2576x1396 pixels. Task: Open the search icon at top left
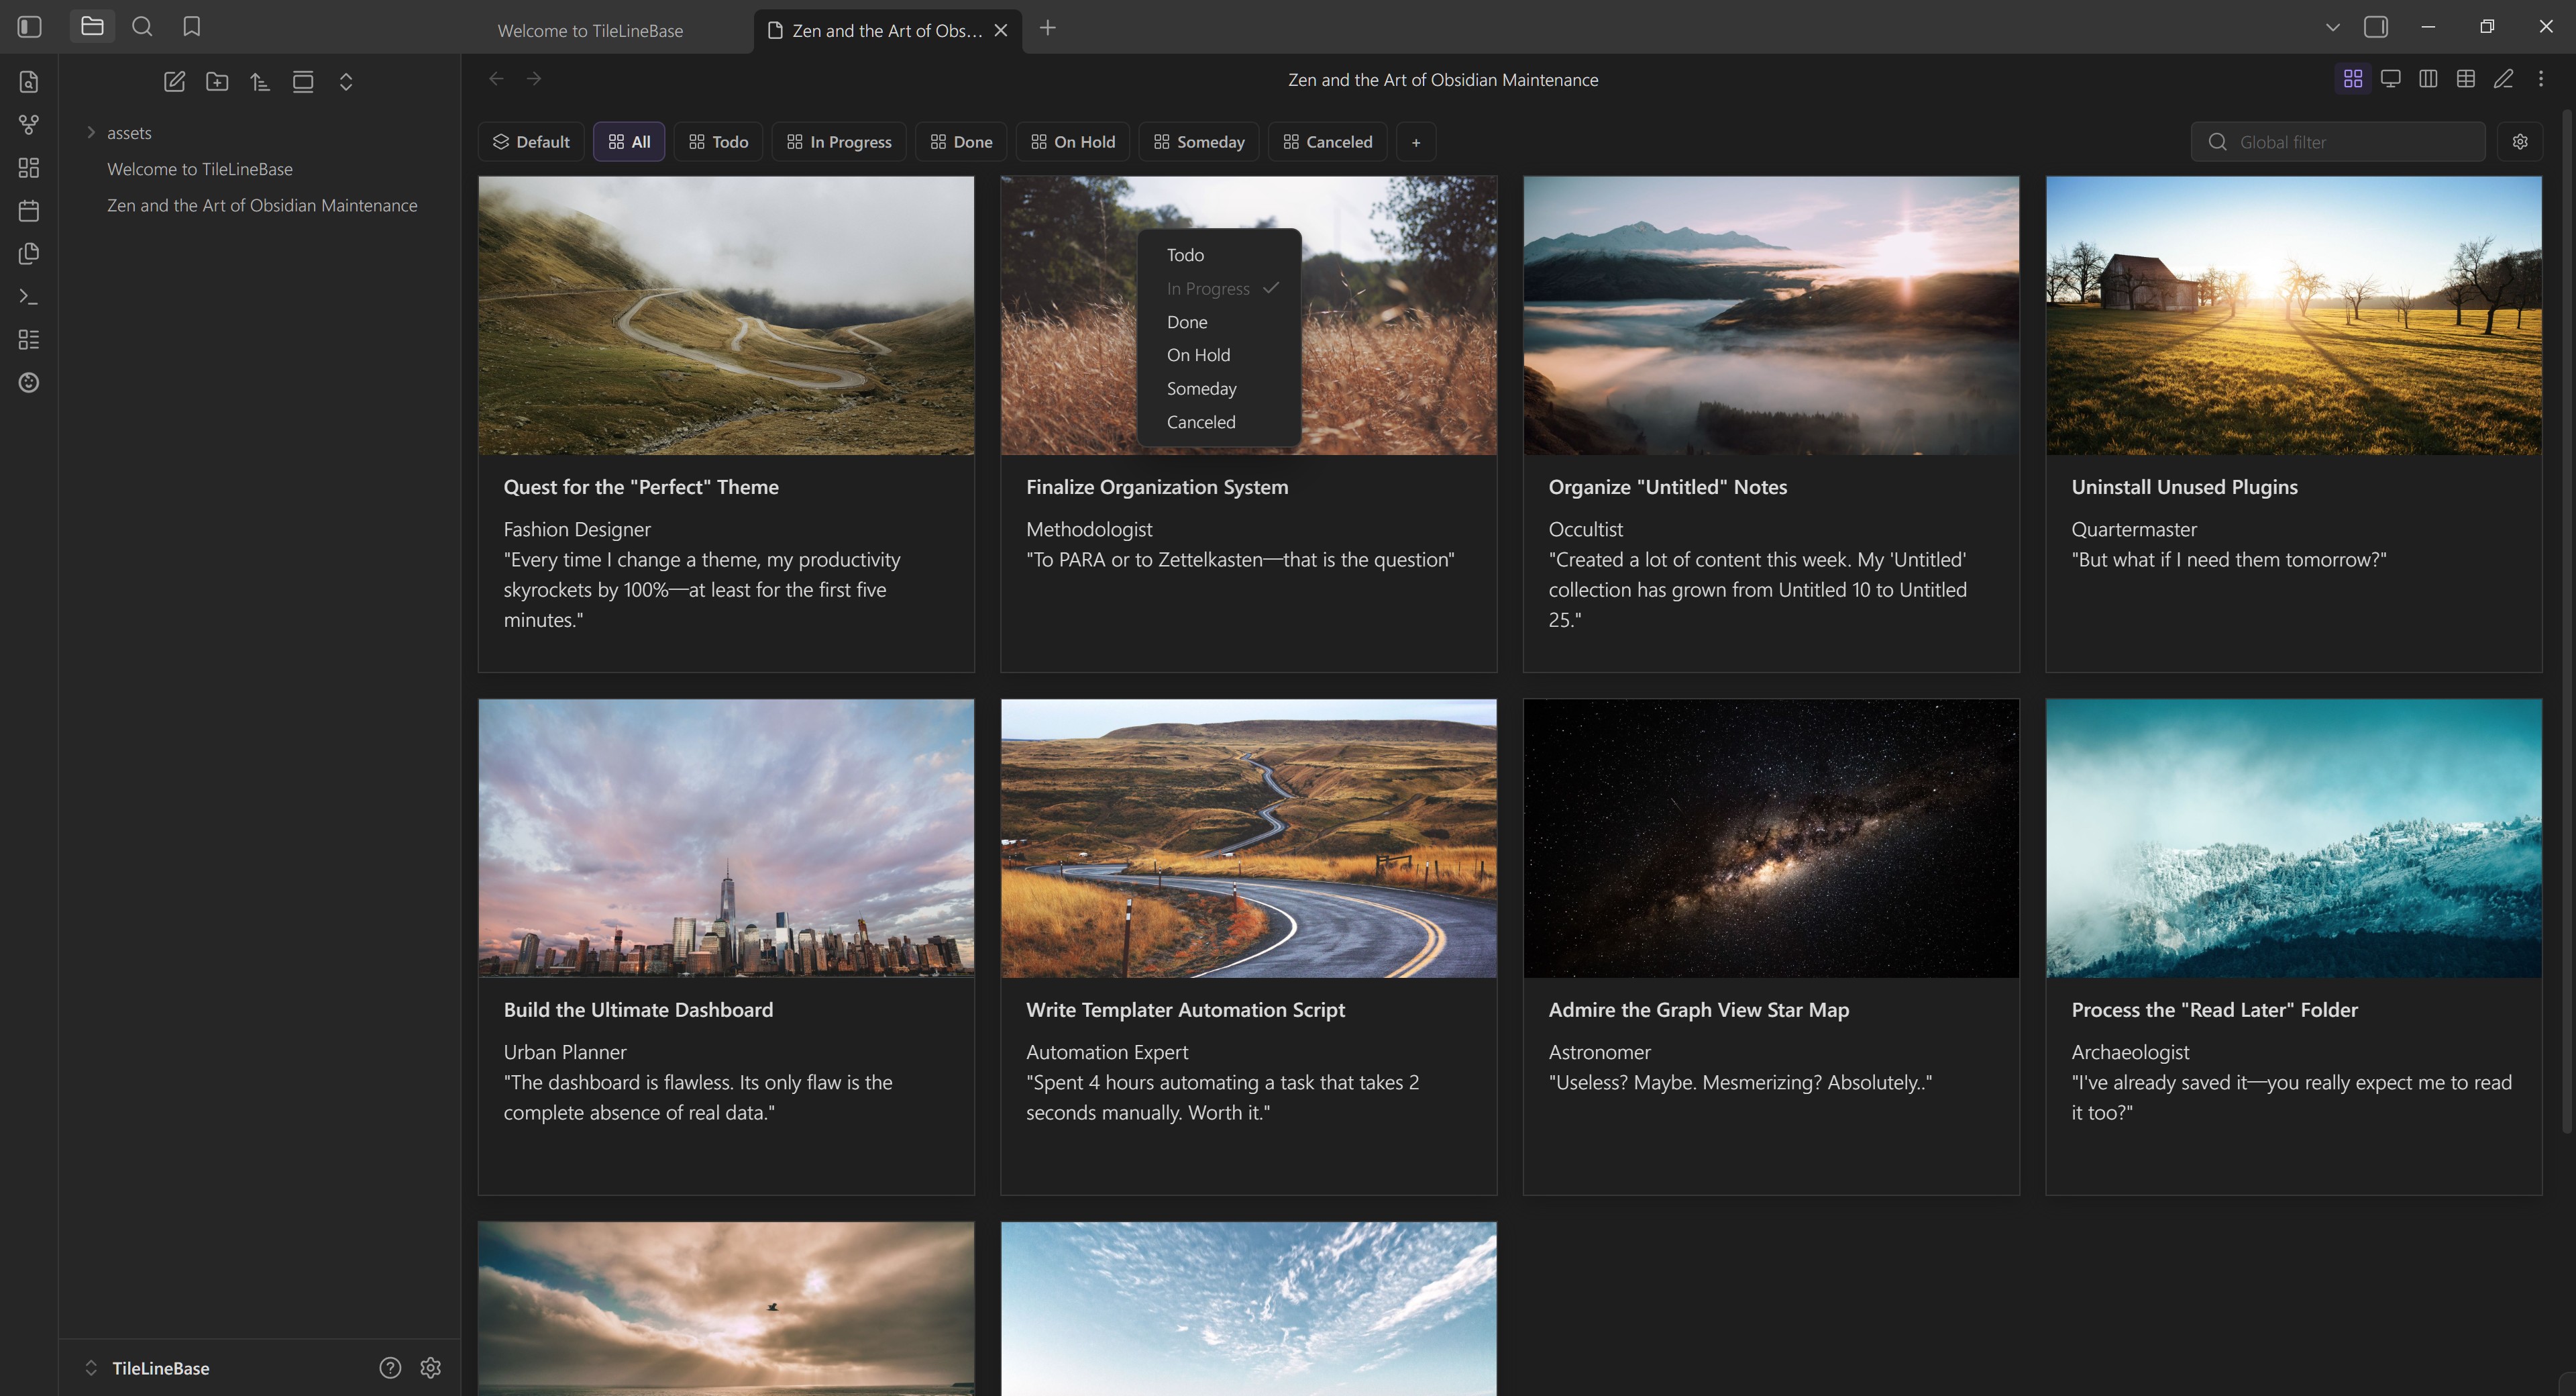click(x=142, y=27)
